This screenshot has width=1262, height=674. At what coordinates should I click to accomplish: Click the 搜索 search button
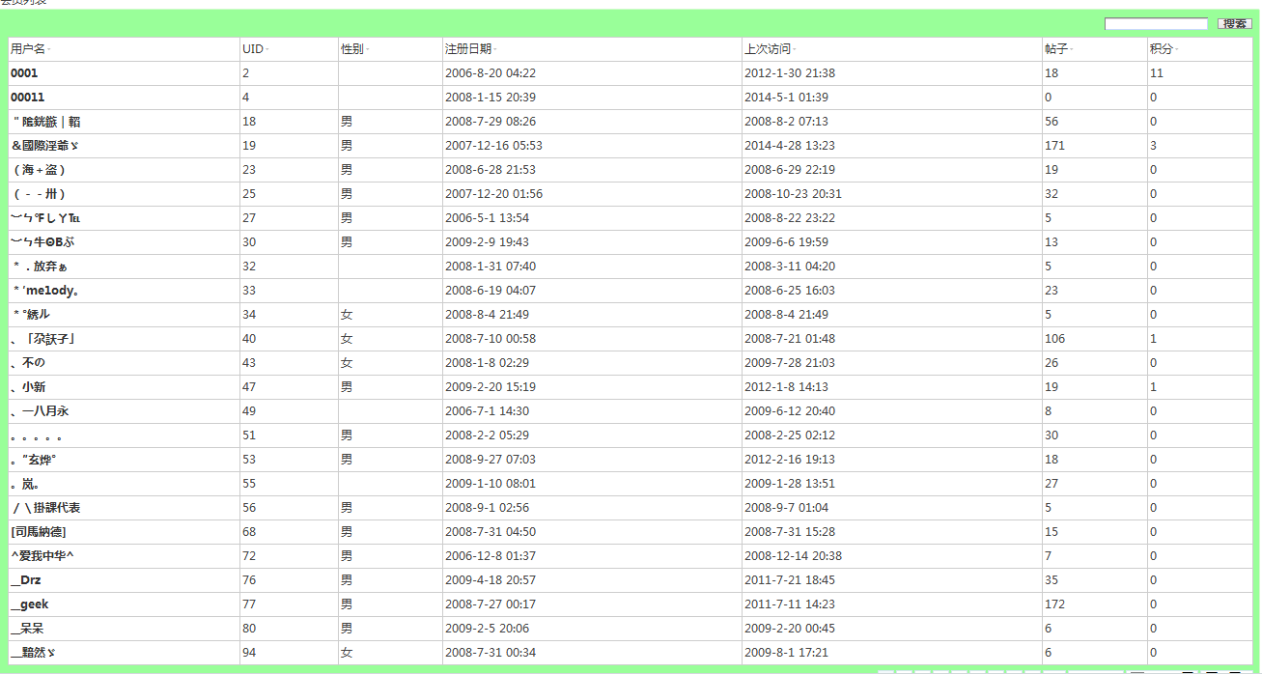[x=1235, y=23]
